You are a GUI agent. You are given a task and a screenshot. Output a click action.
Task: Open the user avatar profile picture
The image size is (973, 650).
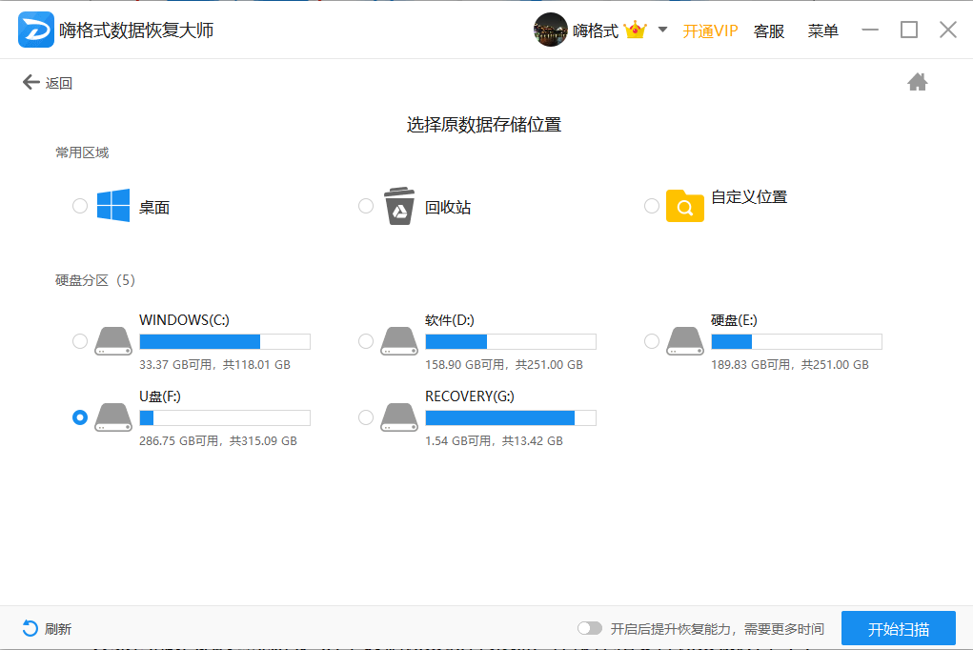pyautogui.click(x=551, y=30)
